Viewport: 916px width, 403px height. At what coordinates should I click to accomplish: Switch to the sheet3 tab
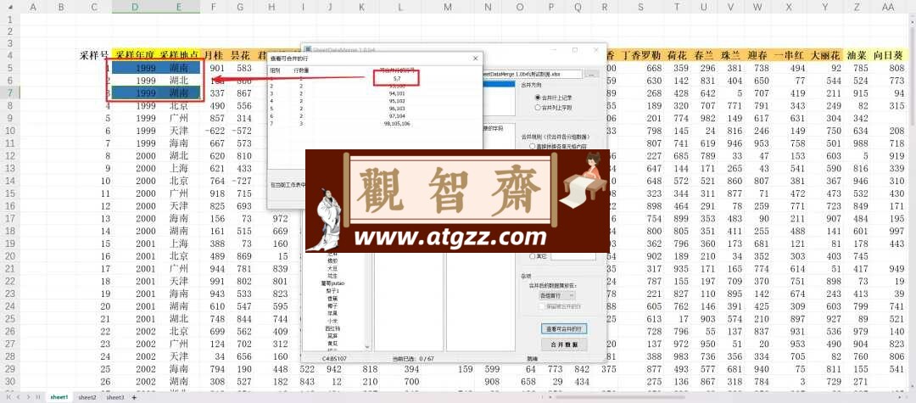115,397
